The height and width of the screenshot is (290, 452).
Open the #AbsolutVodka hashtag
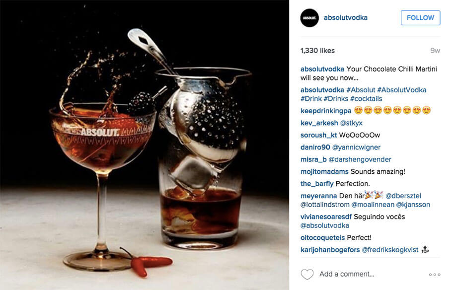click(401, 90)
